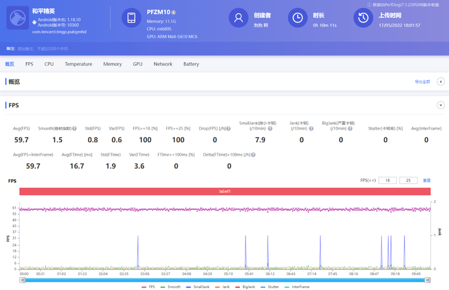This screenshot has height=290, width=449.
Task: Toggle the FPS series in chart legend
Action: pyautogui.click(x=148, y=287)
